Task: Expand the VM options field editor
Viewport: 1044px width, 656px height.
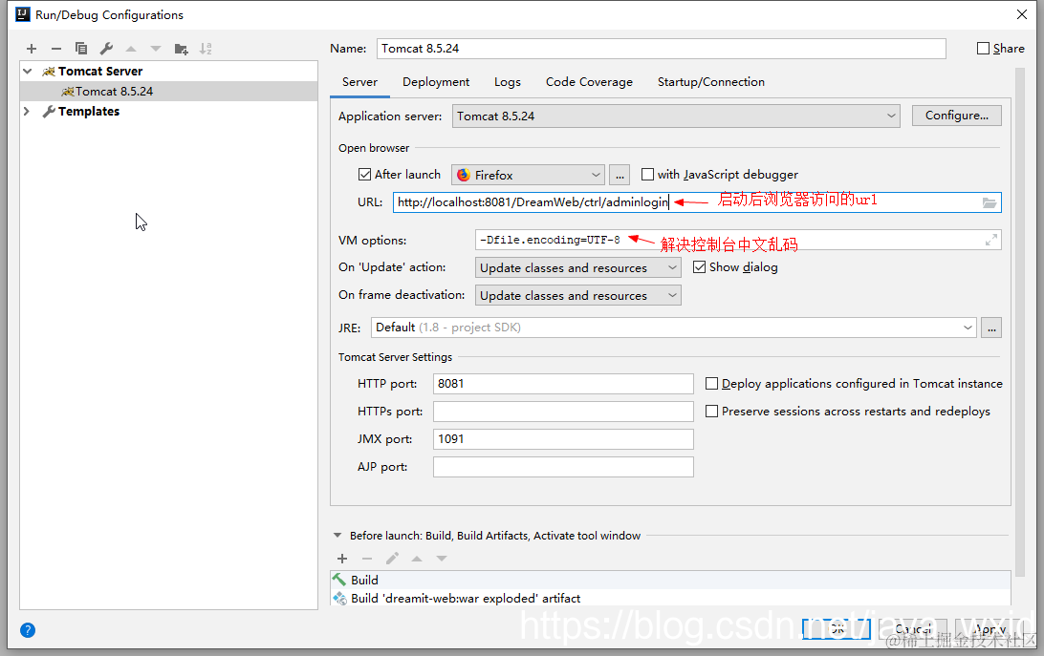Action: 991,241
